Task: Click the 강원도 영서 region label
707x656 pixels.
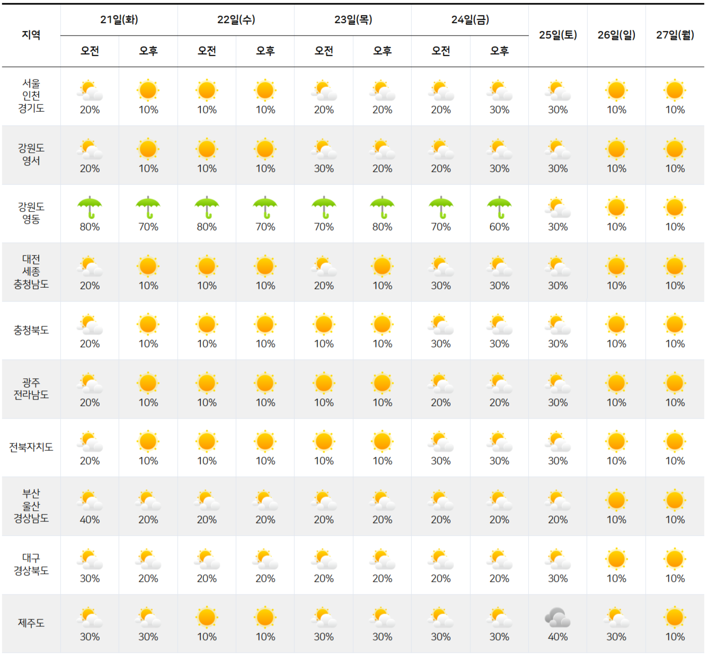Action: click(x=31, y=154)
